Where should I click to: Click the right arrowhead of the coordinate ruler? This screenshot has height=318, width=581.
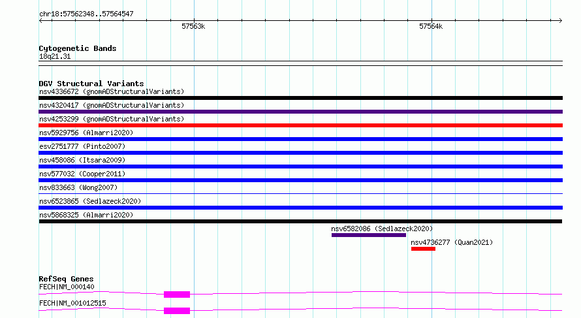tap(561, 21)
